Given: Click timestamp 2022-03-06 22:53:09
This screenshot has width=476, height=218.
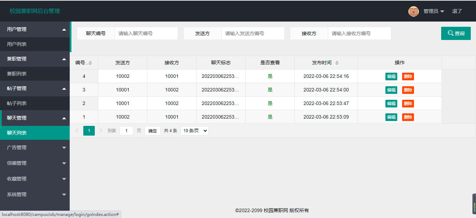Looking at the screenshot, I should 326,117.
